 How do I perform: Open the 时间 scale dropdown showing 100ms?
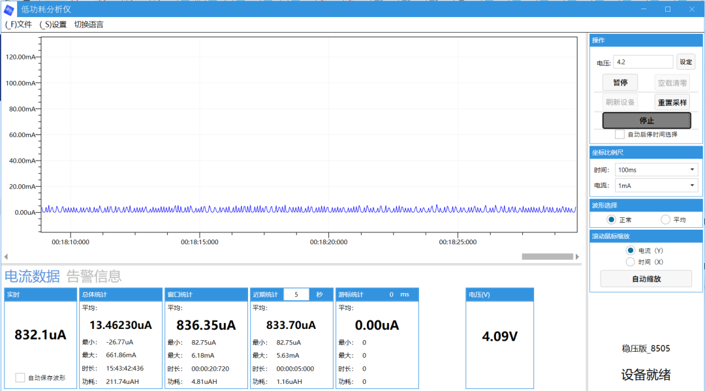point(656,170)
